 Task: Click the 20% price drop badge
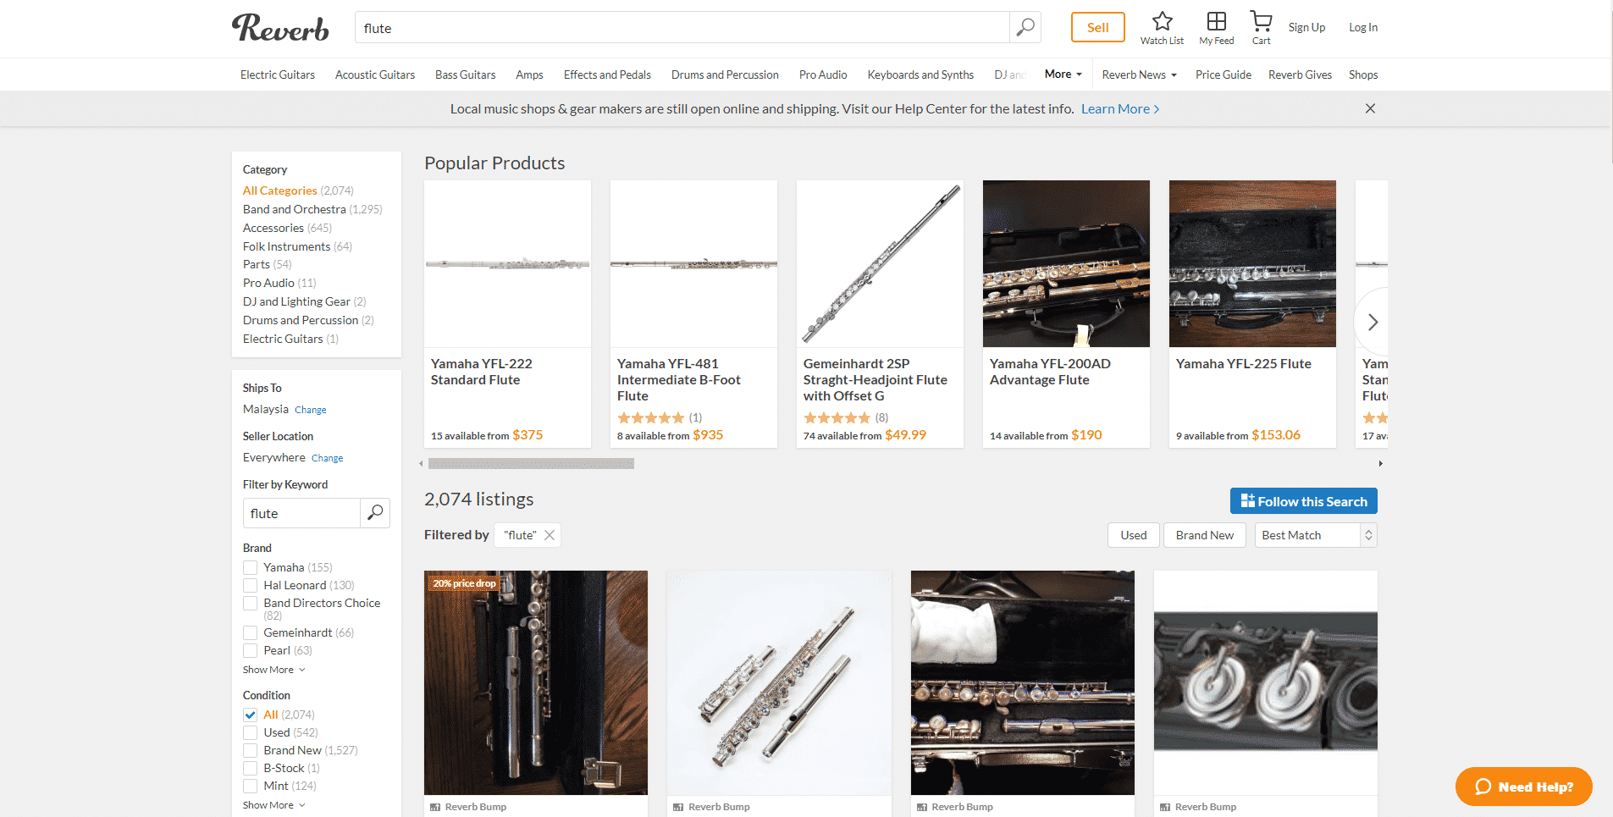pos(464,583)
